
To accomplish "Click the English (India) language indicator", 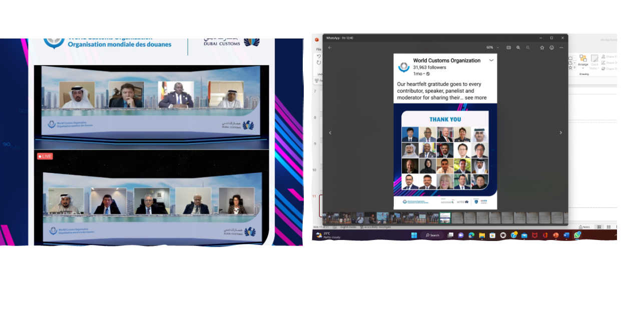I will tap(348, 227).
